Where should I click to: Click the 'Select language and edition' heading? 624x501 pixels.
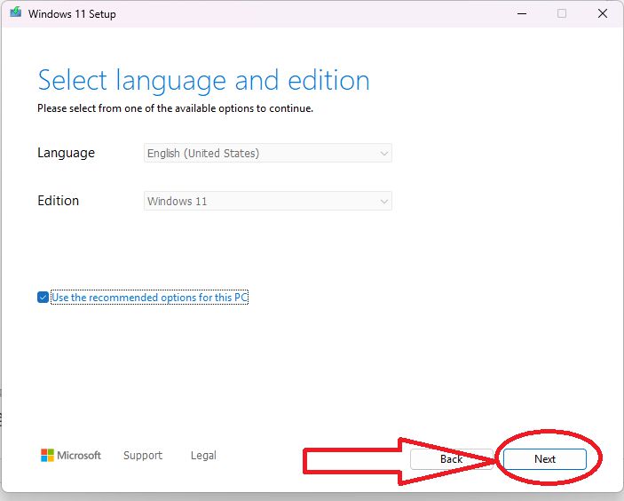[x=203, y=81]
